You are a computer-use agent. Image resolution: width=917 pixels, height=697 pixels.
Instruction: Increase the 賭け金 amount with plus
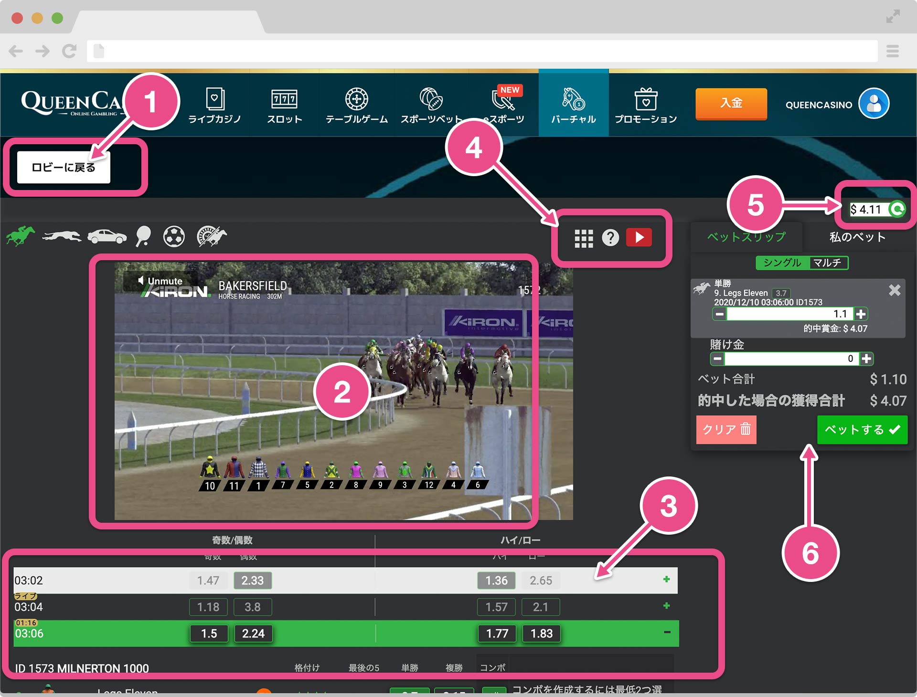[x=866, y=359]
